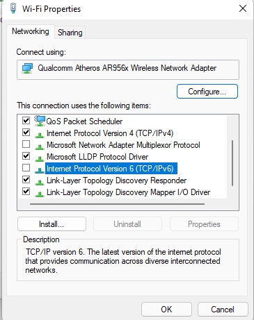254x320 pixels.
Task: Check Microsoft Network Adapter Multiplexor Protocol box
Action: point(26,144)
